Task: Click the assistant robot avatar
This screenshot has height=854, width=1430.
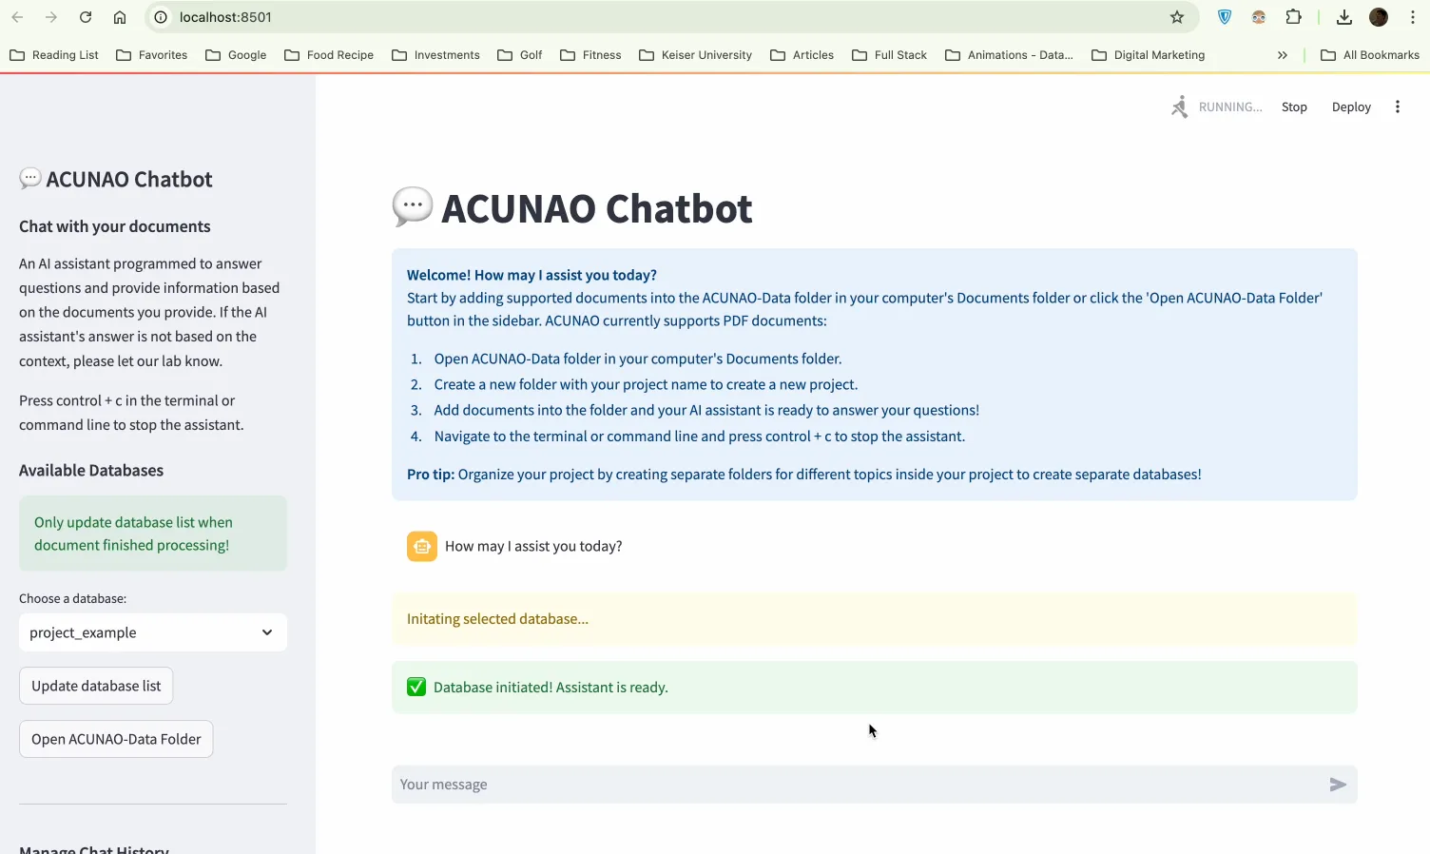Action: pos(421,546)
